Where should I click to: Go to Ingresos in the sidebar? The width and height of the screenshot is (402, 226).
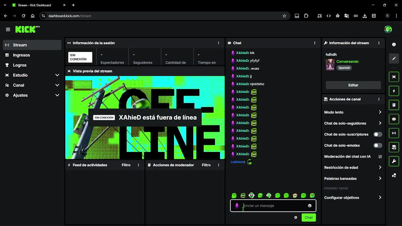coord(32,55)
